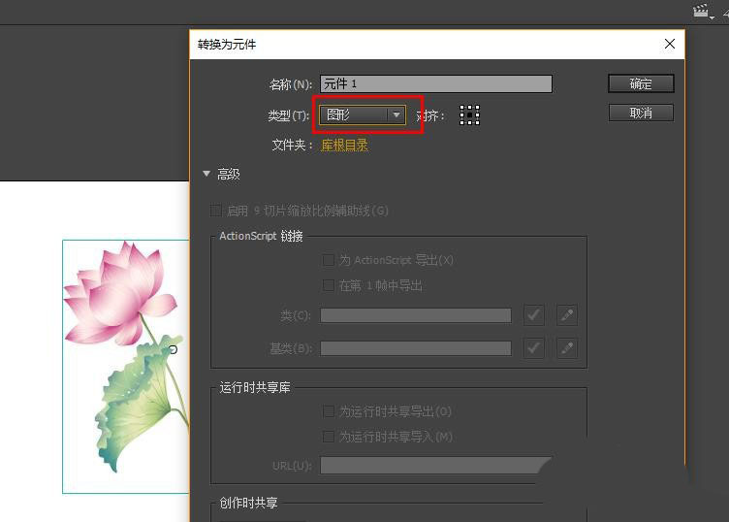729x522 pixels.
Task: Edit class with pencil icon beside 类(C)
Action: coord(567,315)
